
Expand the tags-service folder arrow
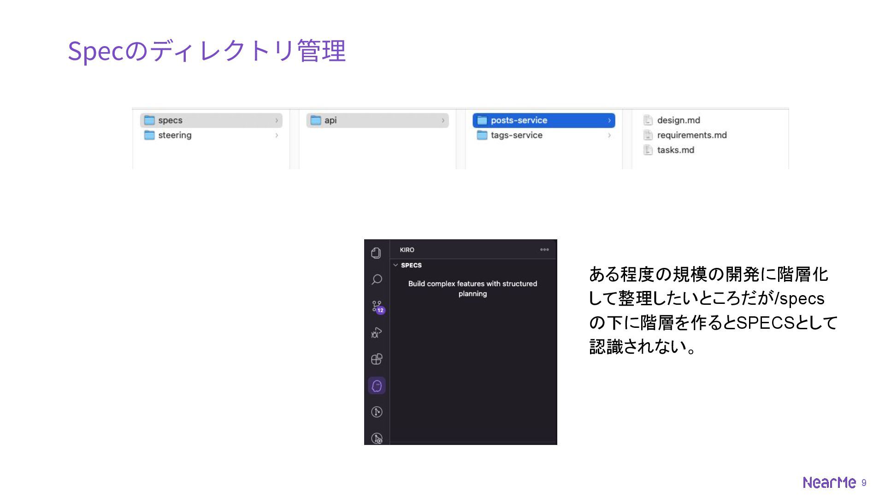pyautogui.click(x=609, y=135)
